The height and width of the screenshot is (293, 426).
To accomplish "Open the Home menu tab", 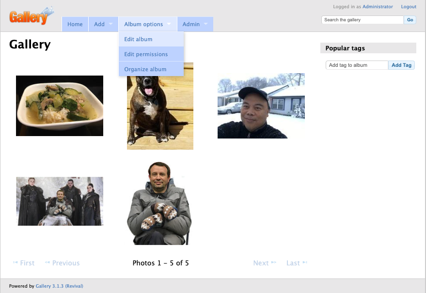I will tap(75, 24).
